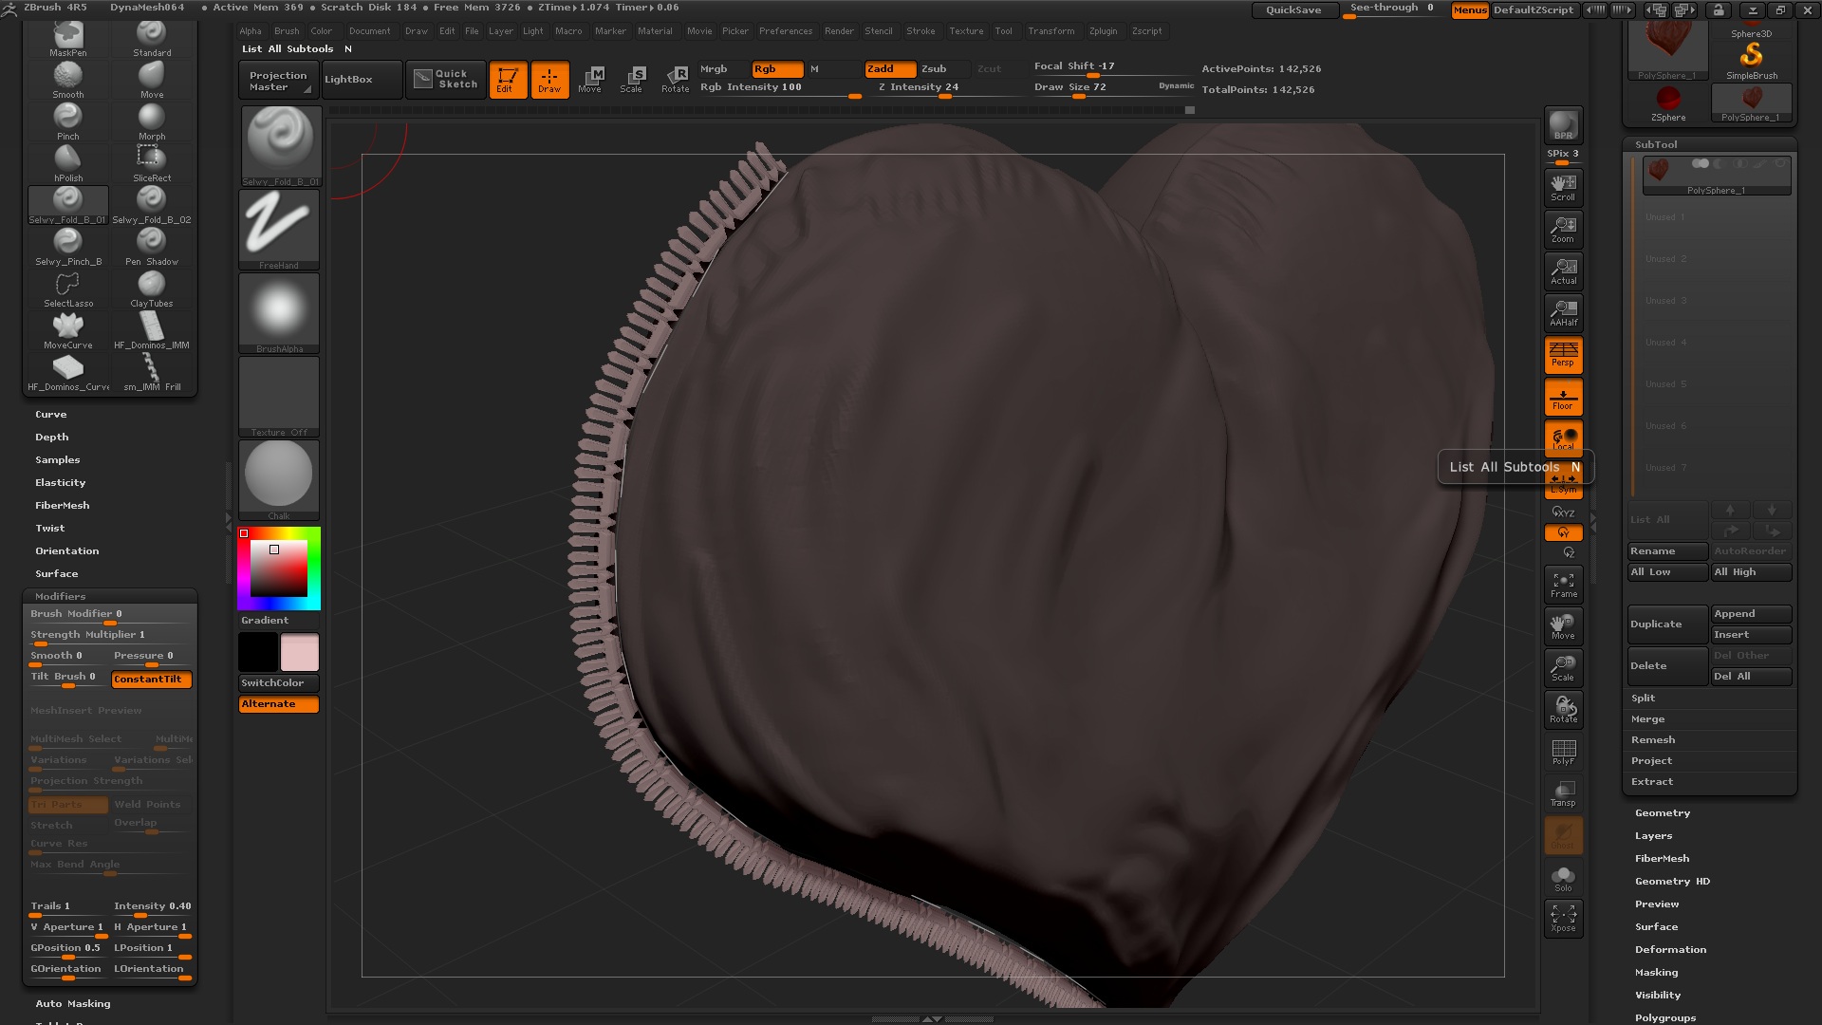The width and height of the screenshot is (1822, 1025).
Task: Click the AAHalf view icon
Action: pyautogui.click(x=1563, y=313)
